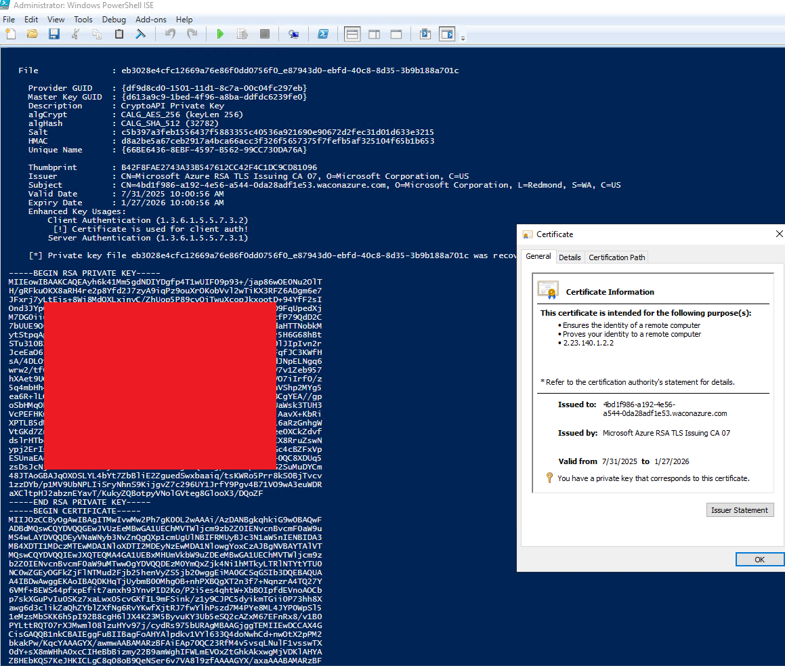The width and height of the screenshot is (785, 666).
Task: Switch to the Details tab in Certificate dialog
Action: click(x=570, y=257)
